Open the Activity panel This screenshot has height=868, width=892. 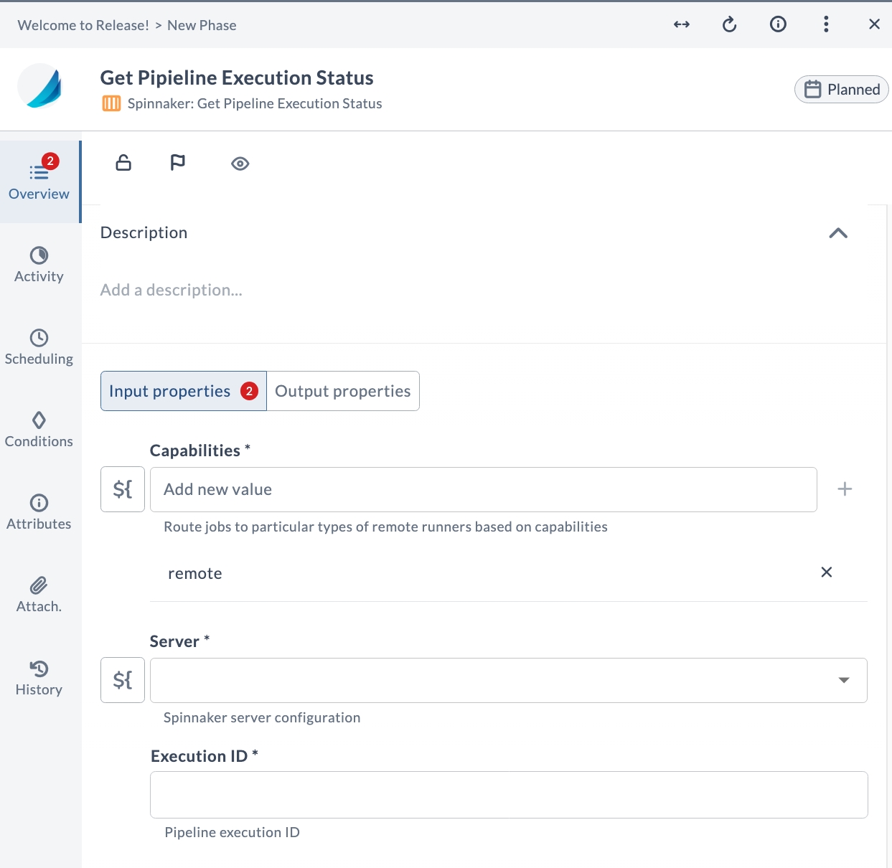tap(39, 265)
